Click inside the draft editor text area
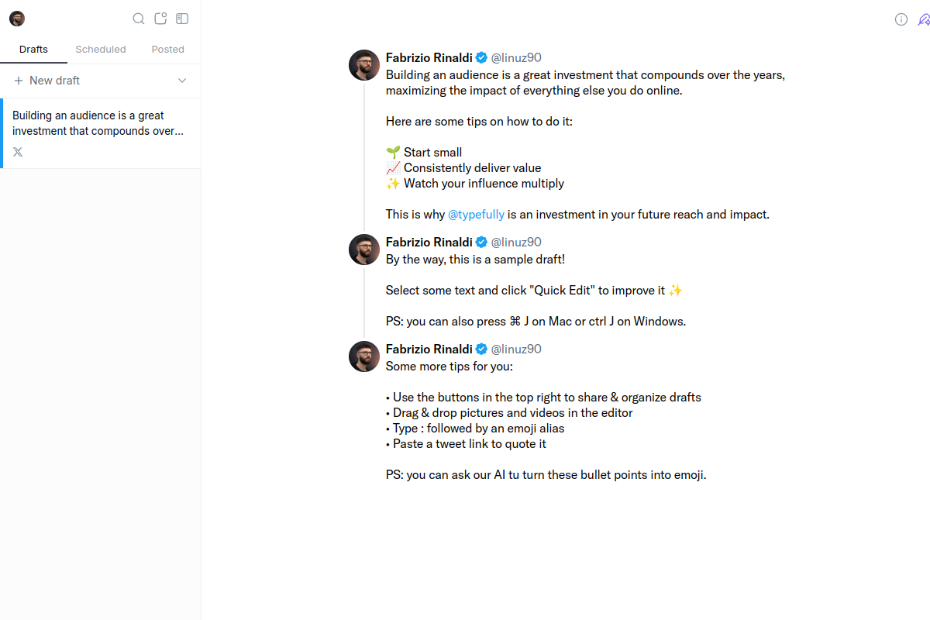The image size is (930, 620). coord(542,121)
